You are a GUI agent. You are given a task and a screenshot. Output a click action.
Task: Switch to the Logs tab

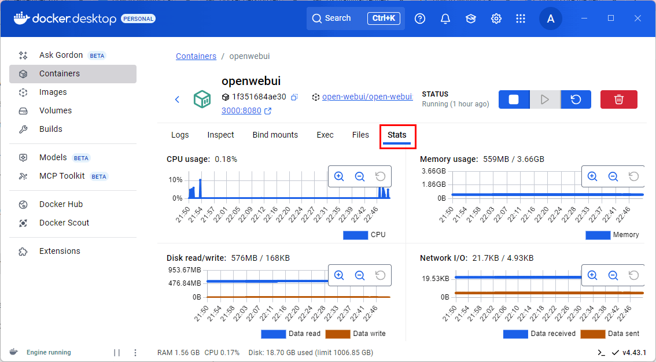click(x=180, y=135)
